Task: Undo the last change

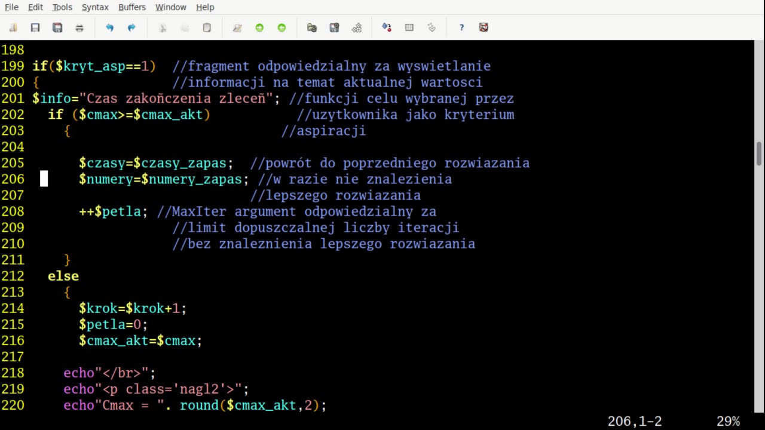Action: 109,27
